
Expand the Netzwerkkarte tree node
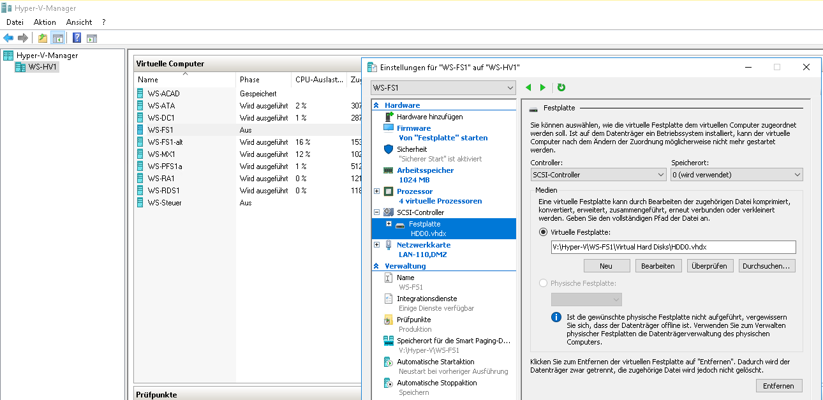click(x=376, y=245)
